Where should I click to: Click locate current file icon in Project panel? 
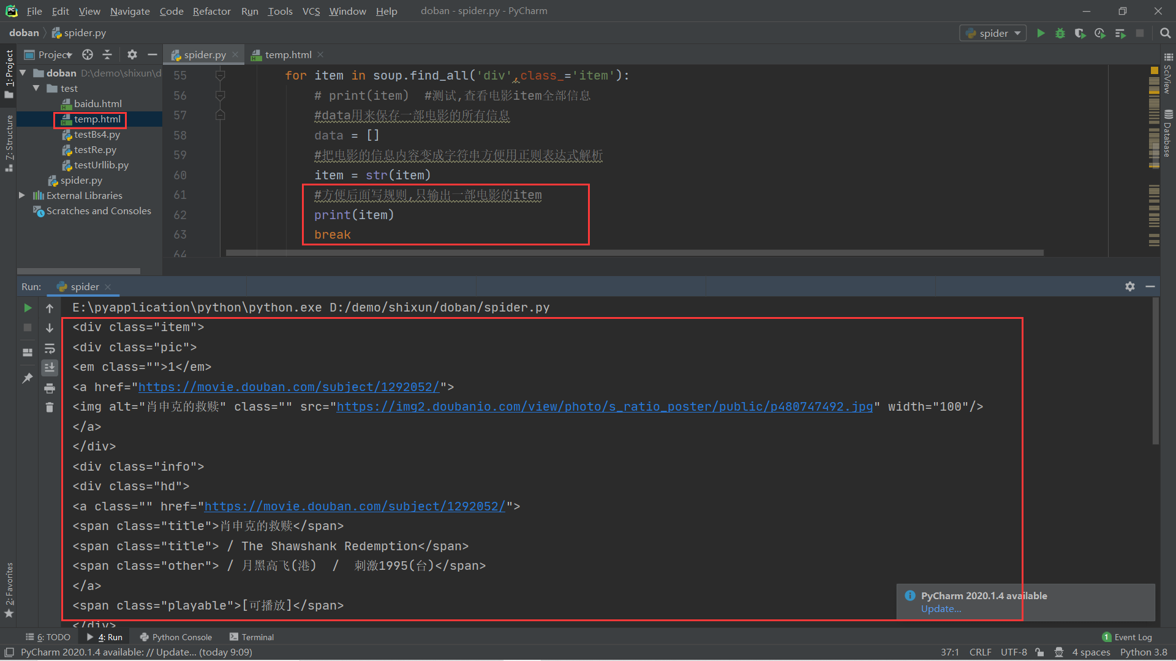coord(88,54)
